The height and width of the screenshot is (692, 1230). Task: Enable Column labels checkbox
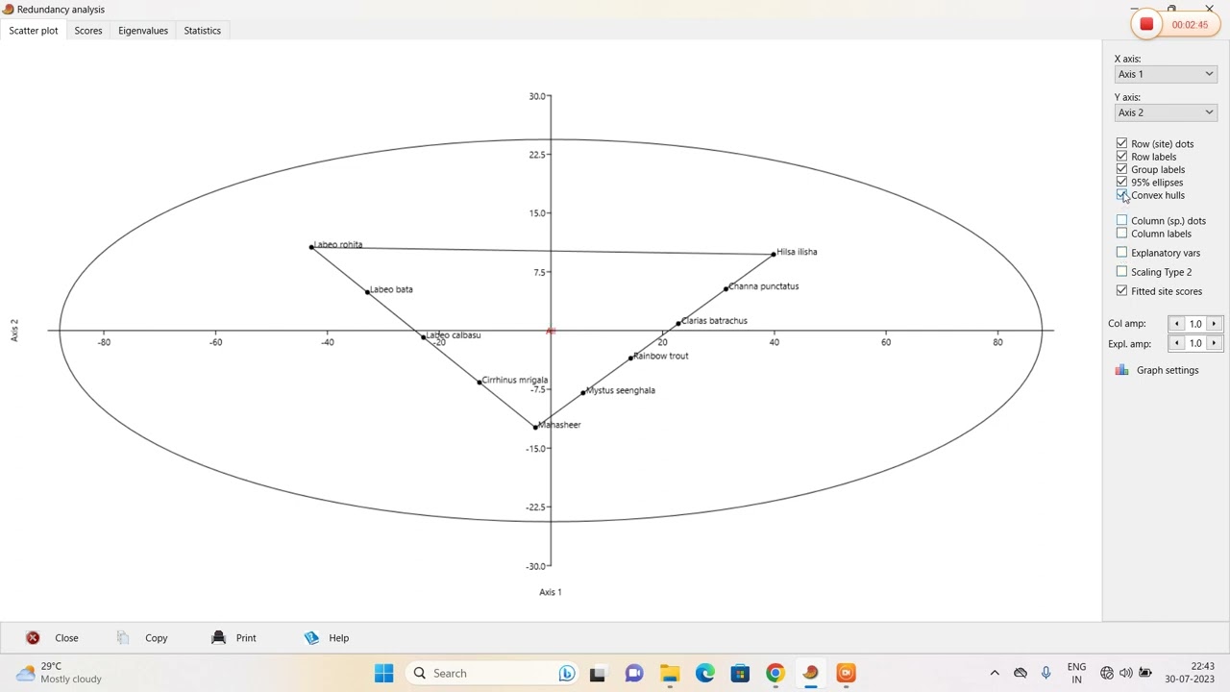pos(1121,234)
